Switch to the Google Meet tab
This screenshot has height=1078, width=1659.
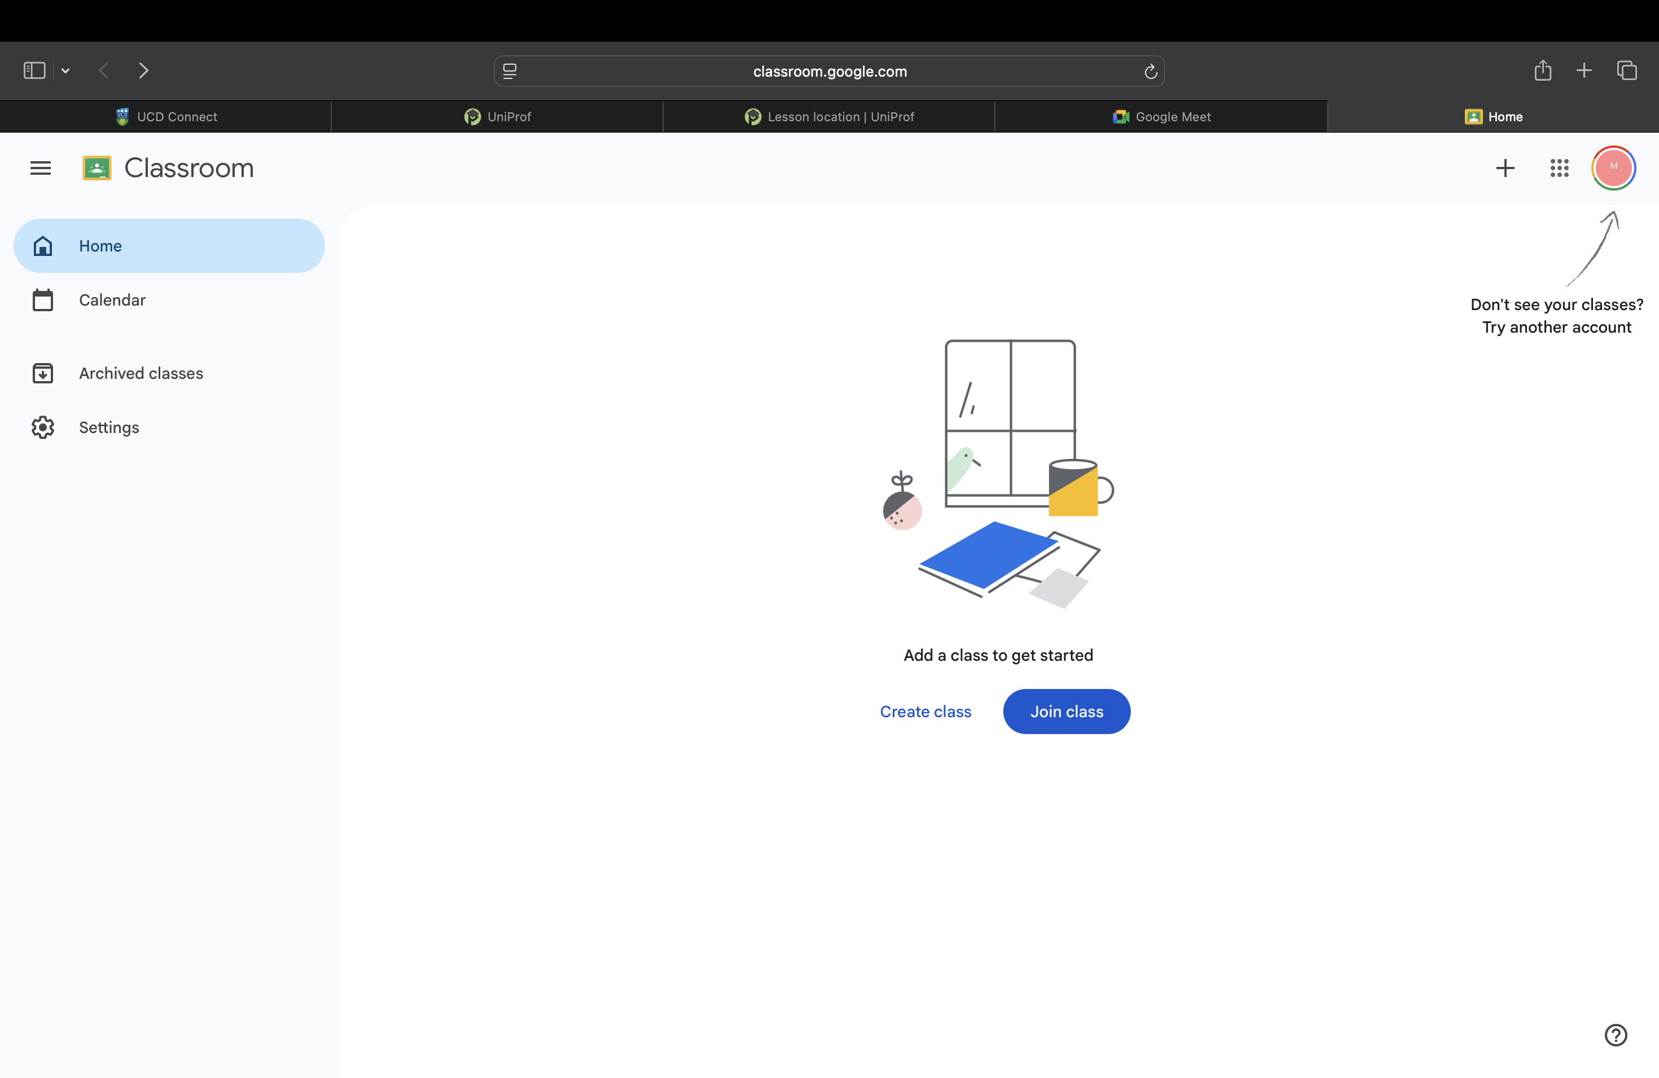(x=1161, y=117)
